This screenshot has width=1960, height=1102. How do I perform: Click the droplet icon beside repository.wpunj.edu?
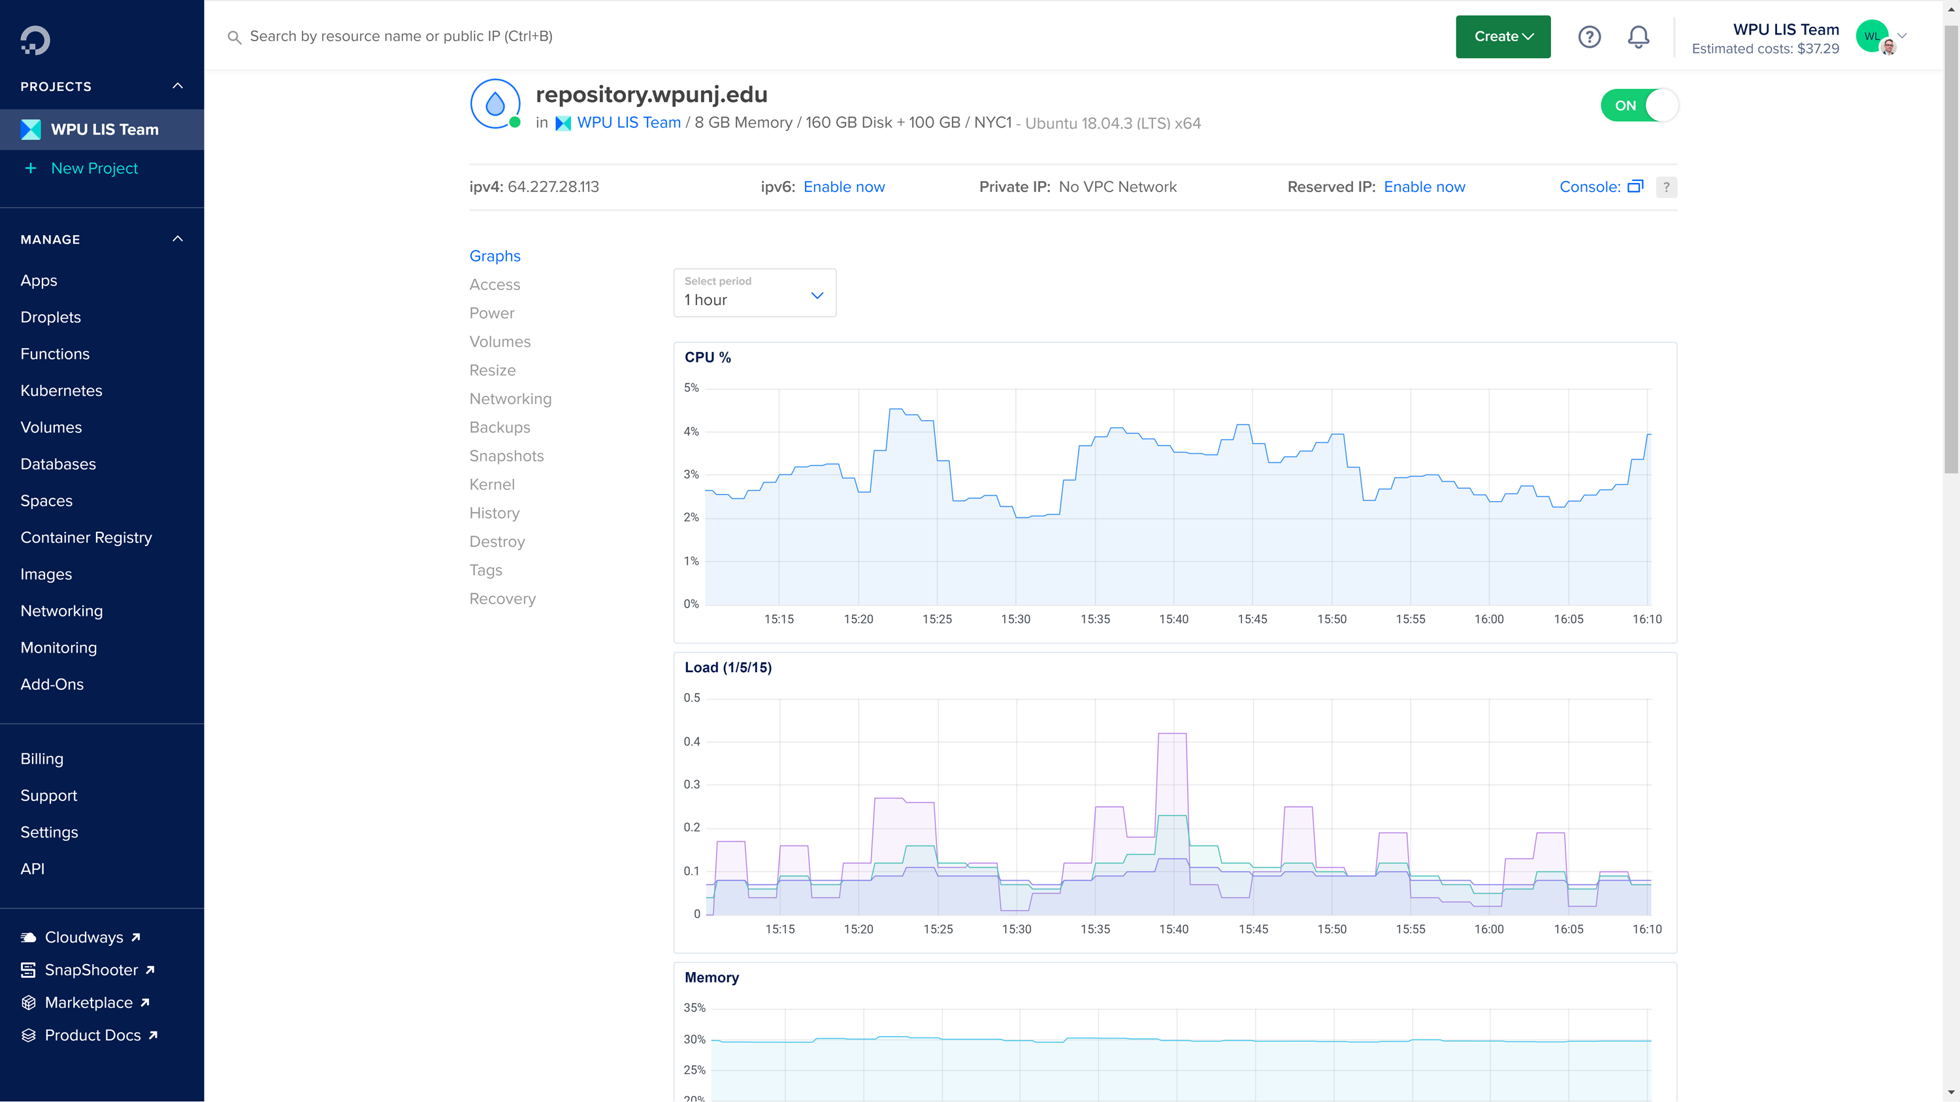(x=495, y=105)
